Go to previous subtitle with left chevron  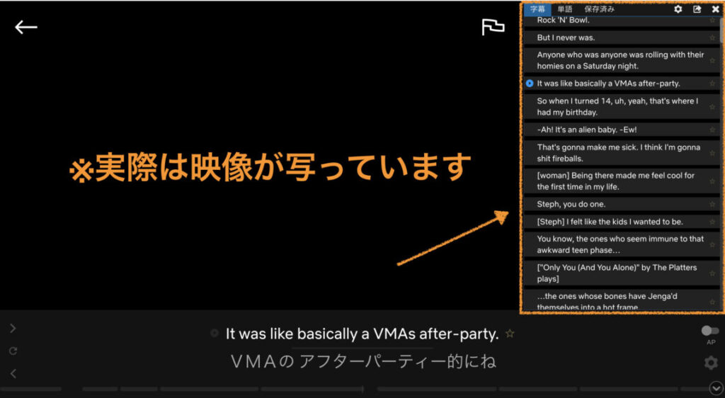13,373
